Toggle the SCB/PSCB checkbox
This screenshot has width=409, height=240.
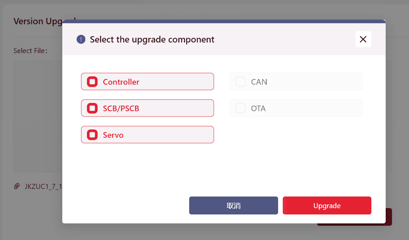pos(92,108)
